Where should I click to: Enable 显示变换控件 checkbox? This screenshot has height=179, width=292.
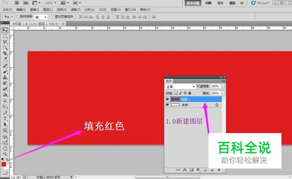[x=53, y=17]
